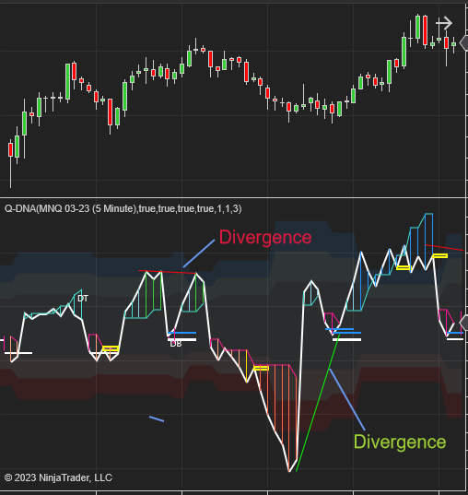The width and height of the screenshot is (468, 495).
Task: Click the NinjaTrader copyright text
Action: coord(58,477)
